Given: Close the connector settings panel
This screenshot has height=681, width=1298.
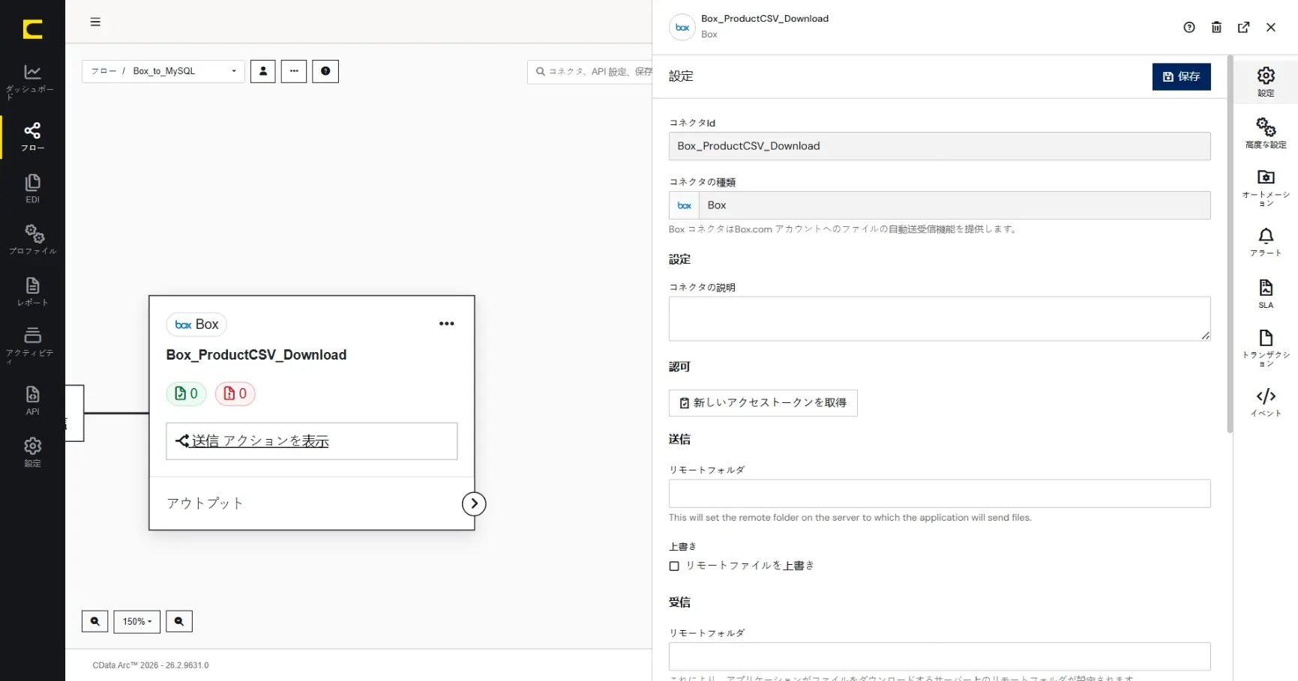Looking at the screenshot, I should click(1271, 28).
